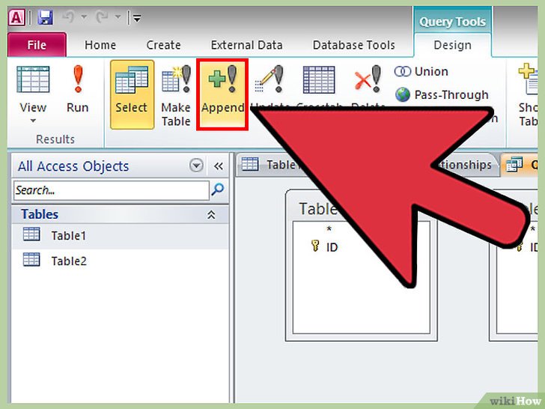Image resolution: width=545 pixels, height=409 pixels.
Task: Select the Union query option
Action: [421, 71]
